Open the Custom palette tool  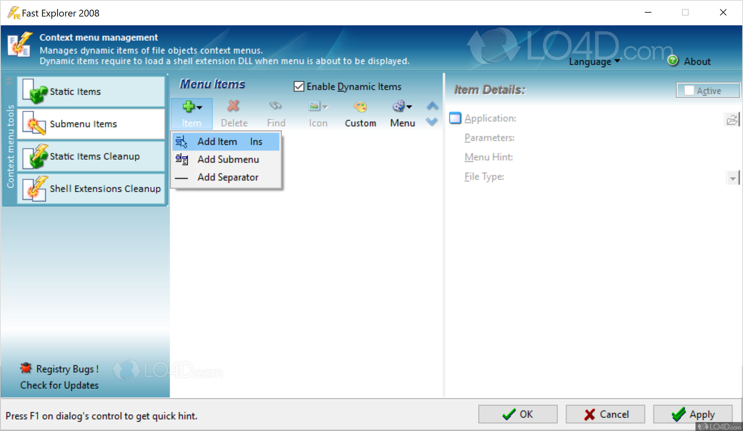360,114
